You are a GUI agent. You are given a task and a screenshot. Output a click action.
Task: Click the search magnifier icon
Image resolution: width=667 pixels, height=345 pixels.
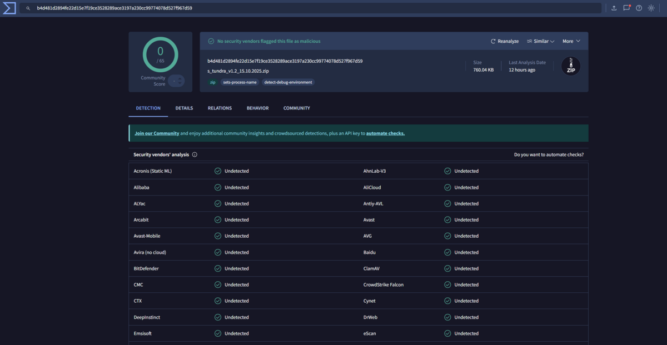click(28, 8)
